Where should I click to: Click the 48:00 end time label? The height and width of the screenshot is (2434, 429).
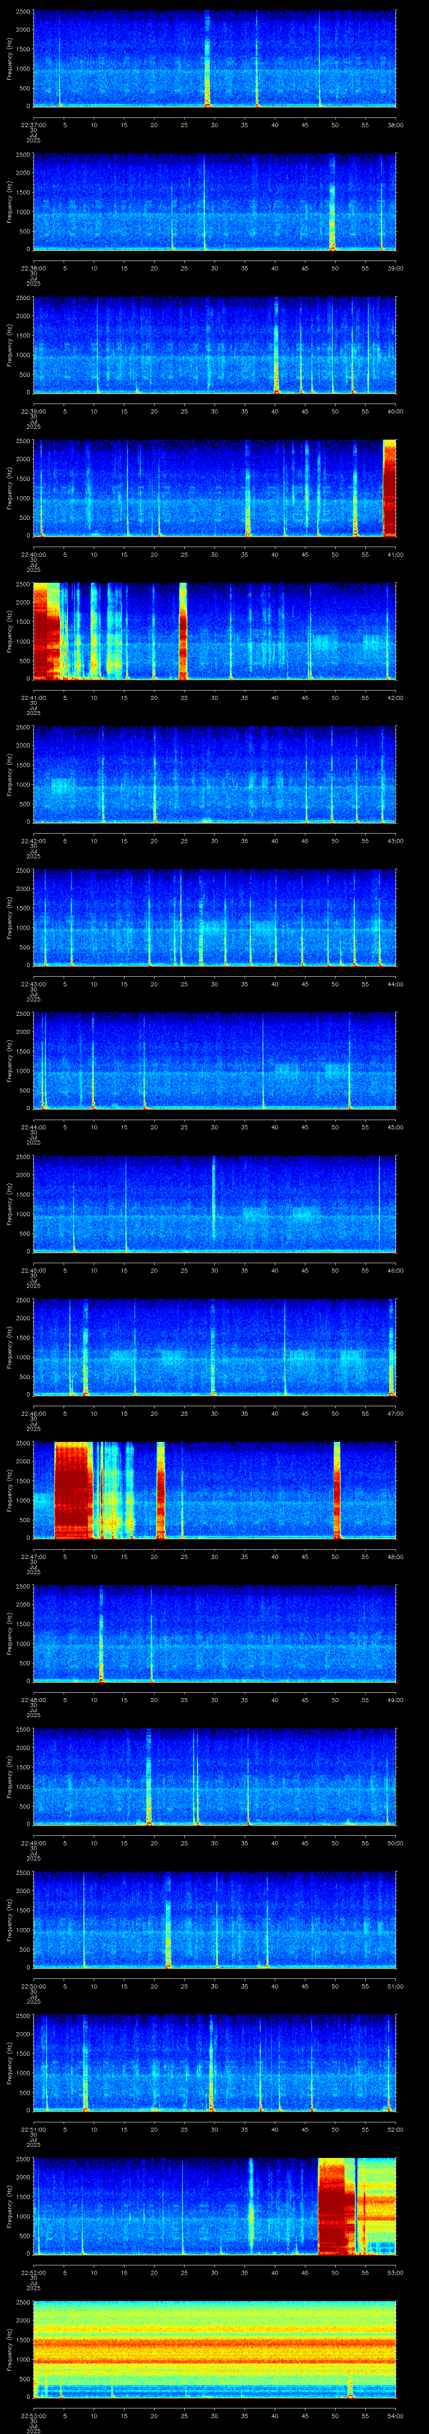395,1557
